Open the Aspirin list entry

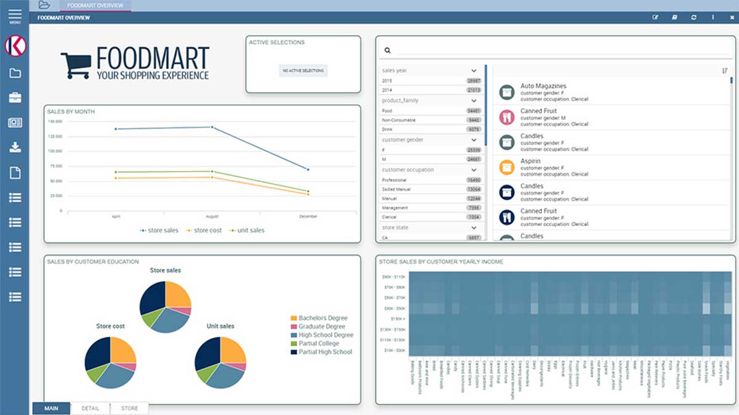pyautogui.click(x=612, y=167)
